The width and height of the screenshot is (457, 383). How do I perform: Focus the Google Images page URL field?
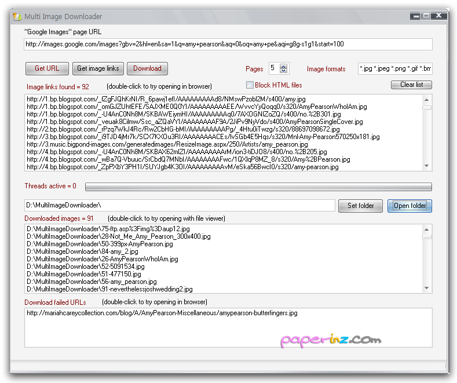pyautogui.click(x=228, y=44)
